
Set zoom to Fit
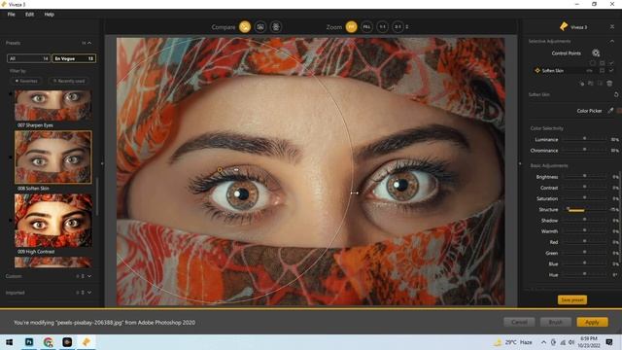pos(352,27)
